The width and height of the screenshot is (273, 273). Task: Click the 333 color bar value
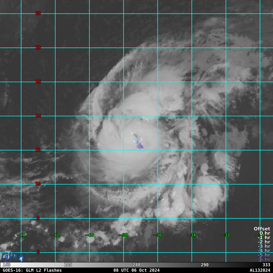tap(266, 265)
